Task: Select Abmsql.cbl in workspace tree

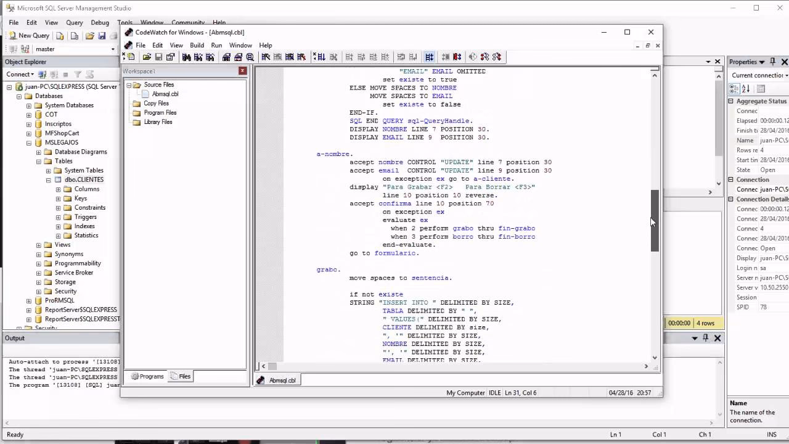Action: click(x=165, y=94)
